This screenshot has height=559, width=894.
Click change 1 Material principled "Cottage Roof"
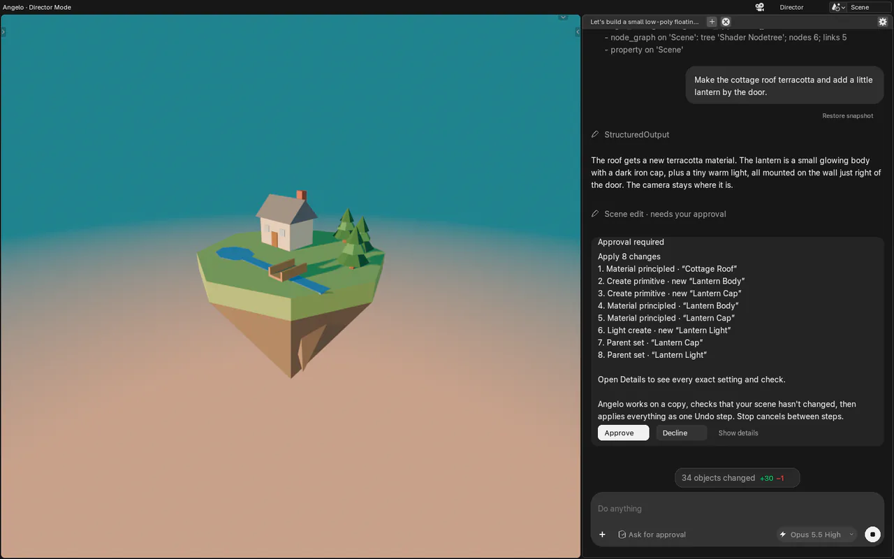[667, 269]
